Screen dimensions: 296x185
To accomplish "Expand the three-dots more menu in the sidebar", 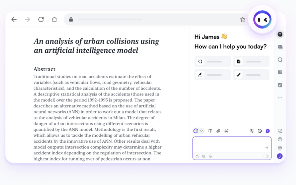I will tap(280, 98).
